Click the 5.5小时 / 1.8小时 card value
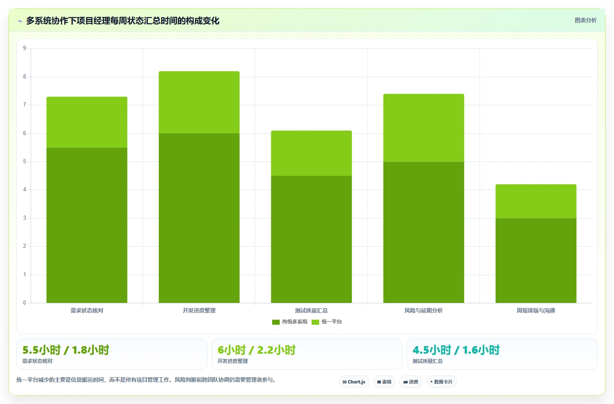 click(66, 350)
